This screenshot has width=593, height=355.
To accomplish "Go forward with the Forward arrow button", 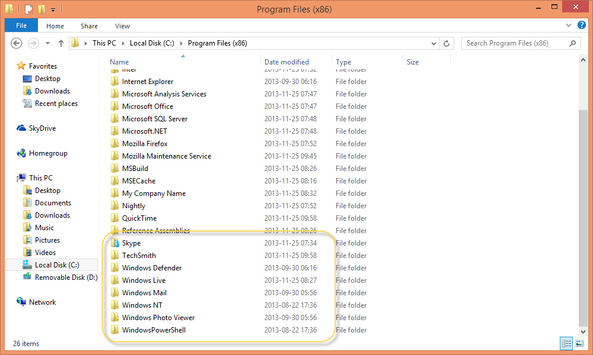I will [33, 43].
